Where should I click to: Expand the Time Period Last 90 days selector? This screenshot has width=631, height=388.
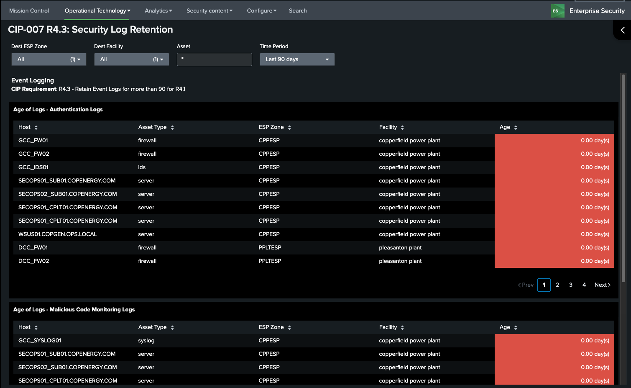pos(297,59)
